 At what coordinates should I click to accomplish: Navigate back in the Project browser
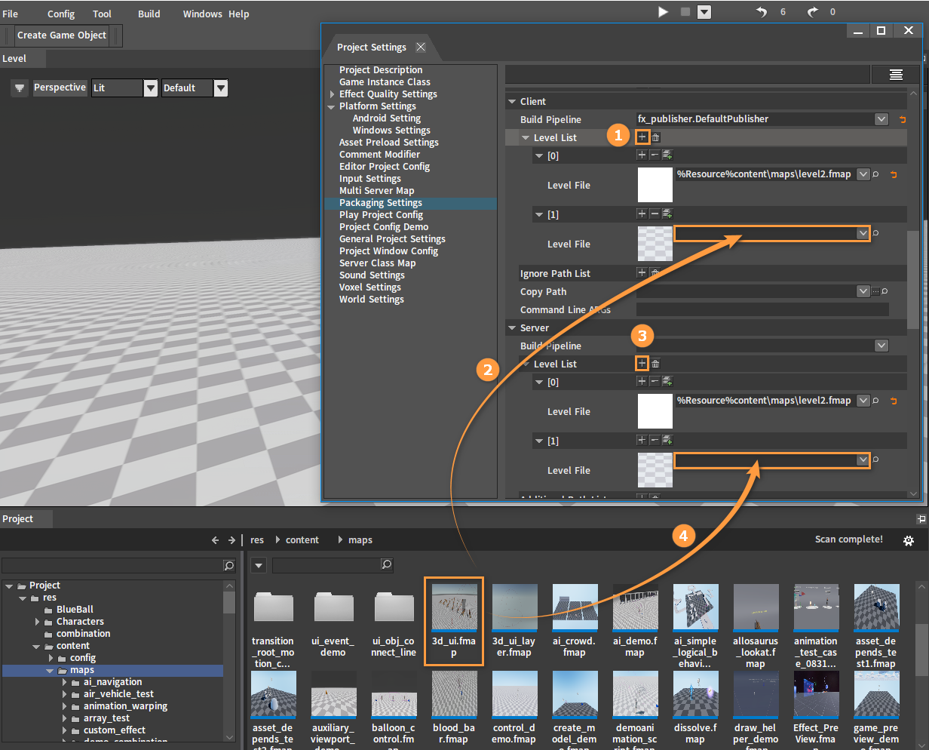point(215,540)
